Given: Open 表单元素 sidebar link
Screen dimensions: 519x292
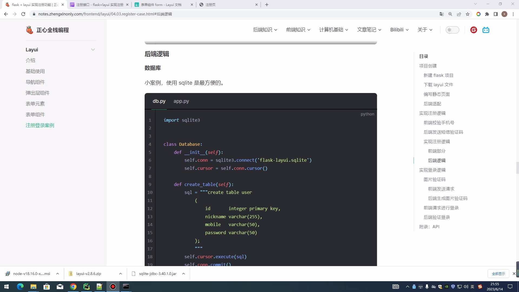Looking at the screenshot, I should click(x=35, y=104).
